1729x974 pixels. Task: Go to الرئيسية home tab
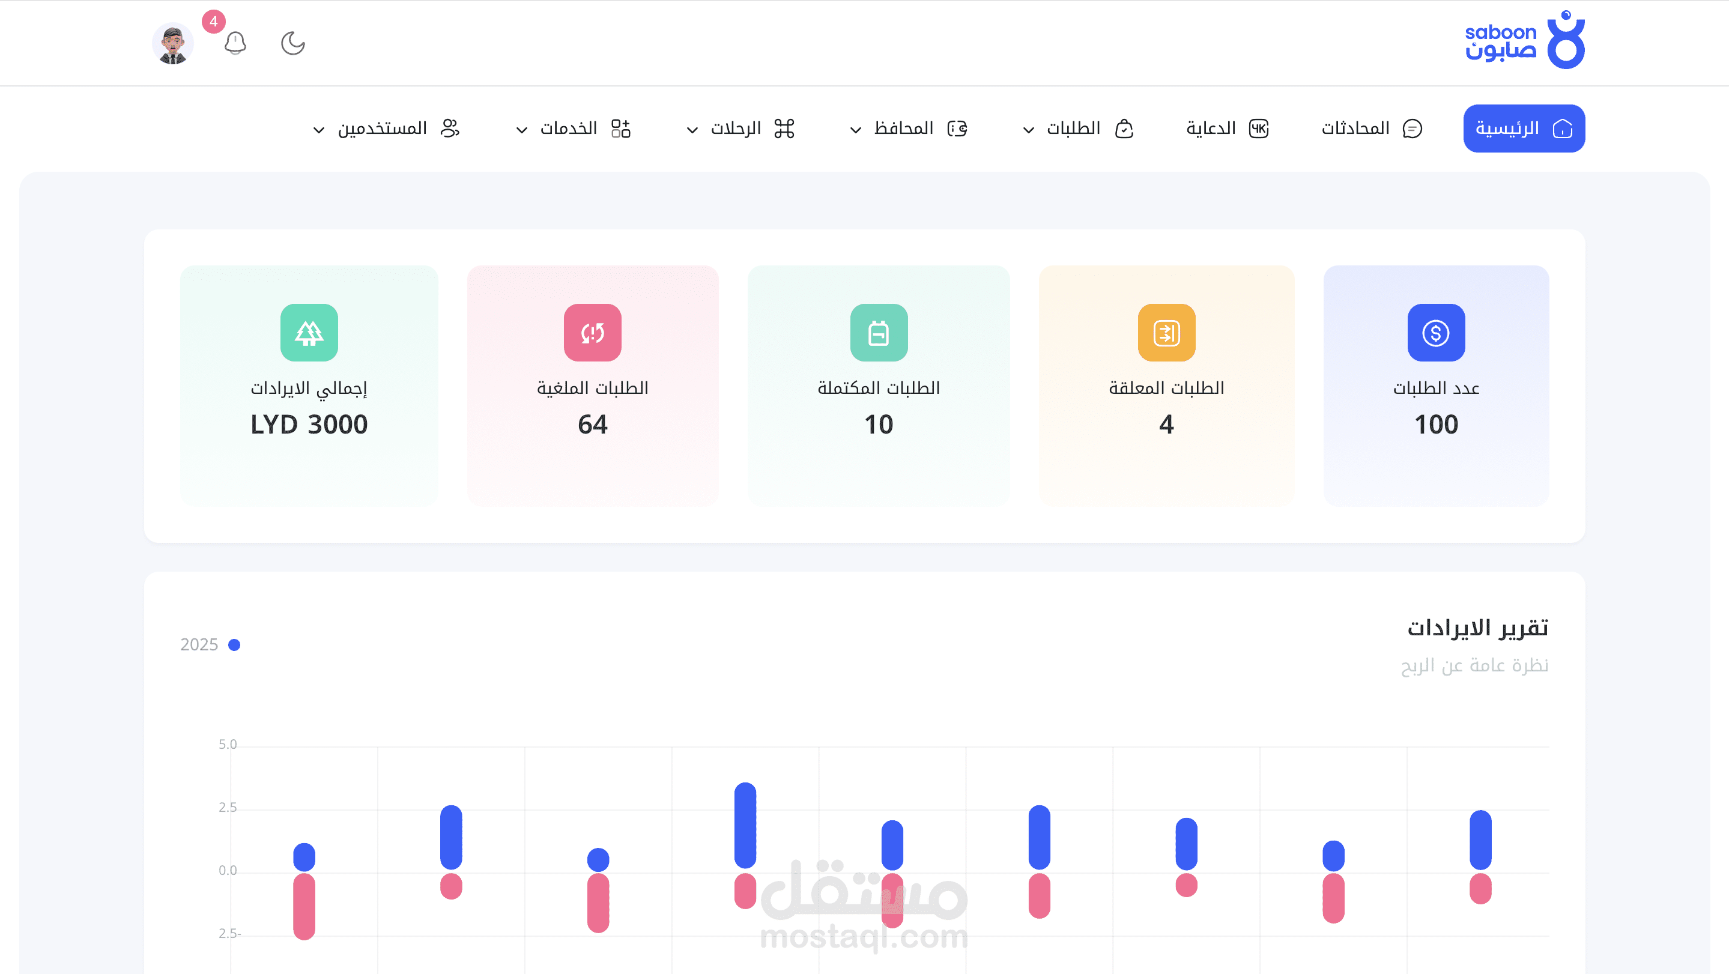(x=1524, y=129)
